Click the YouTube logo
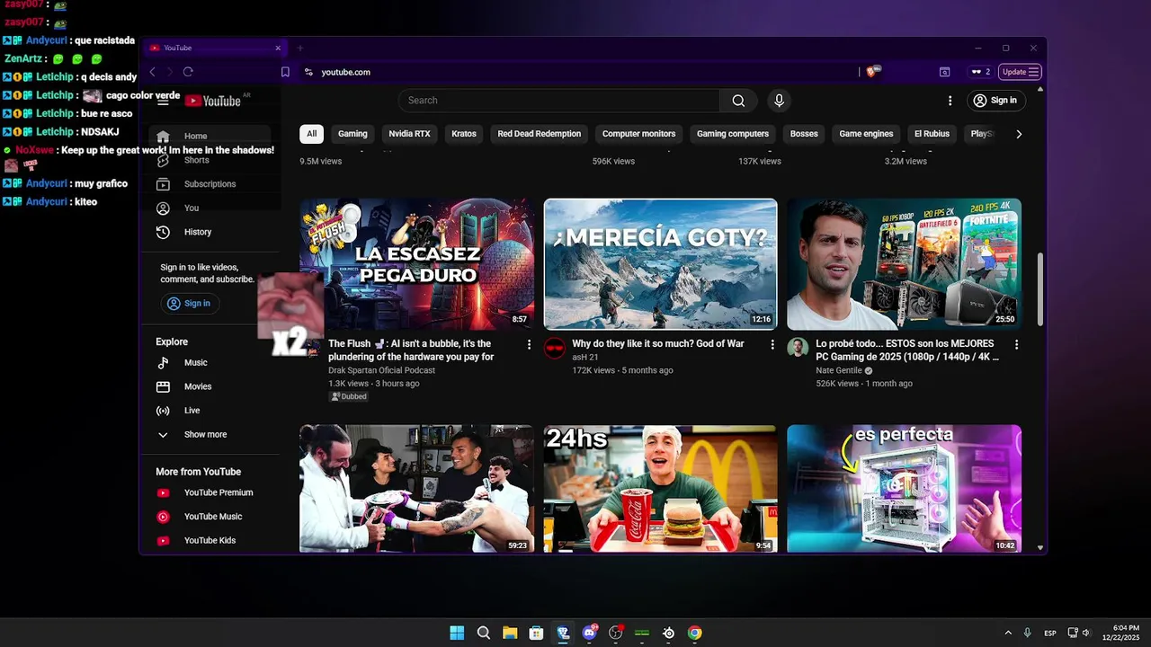 click(213, 101)
